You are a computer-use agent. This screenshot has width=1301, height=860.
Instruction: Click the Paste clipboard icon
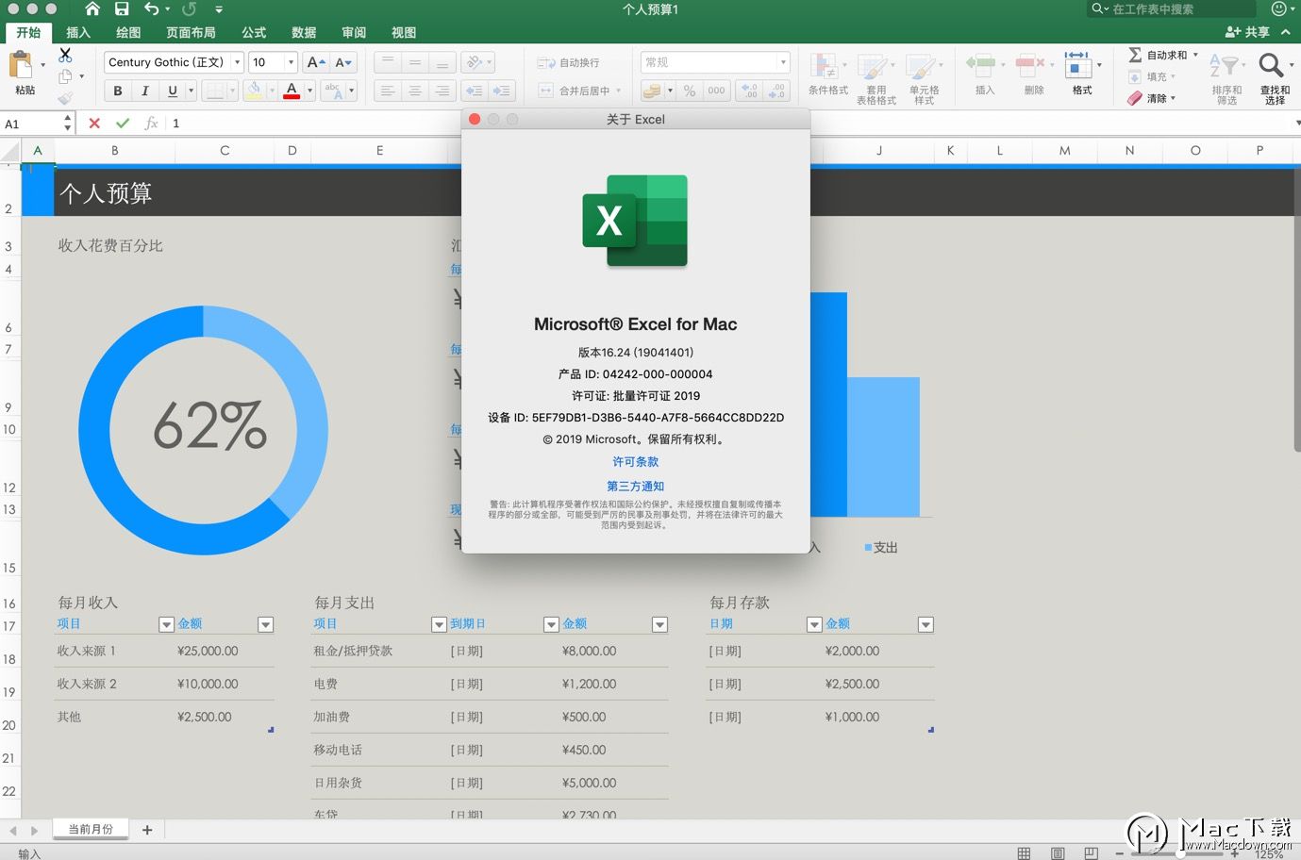point(21,65)
